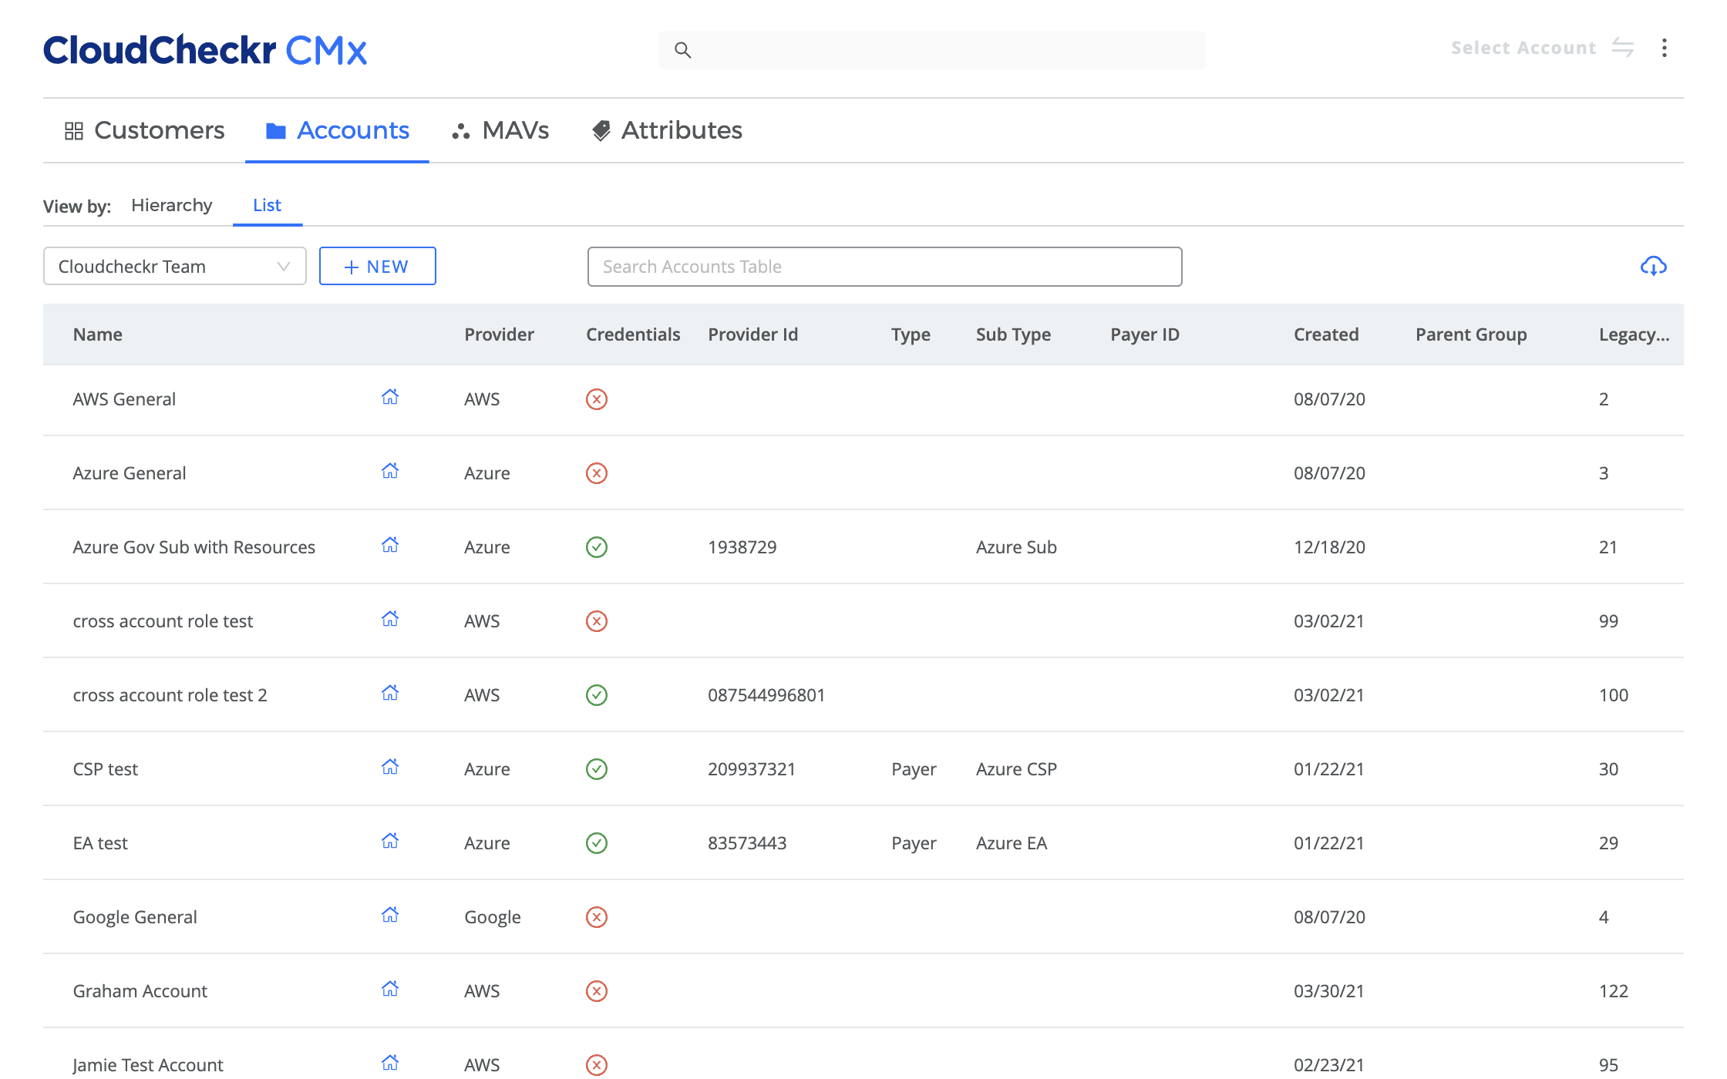Open the Cloudcheckr Team dropdown

[175, 267]
